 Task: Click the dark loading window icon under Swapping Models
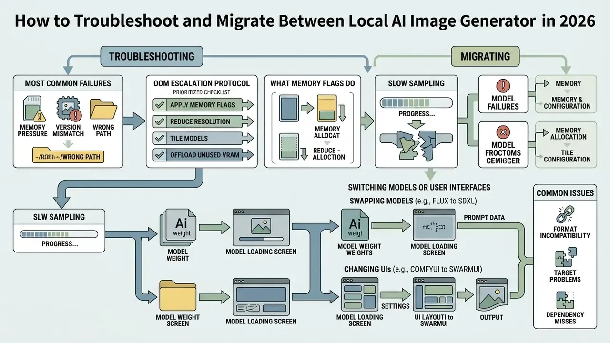pos(434,225)
